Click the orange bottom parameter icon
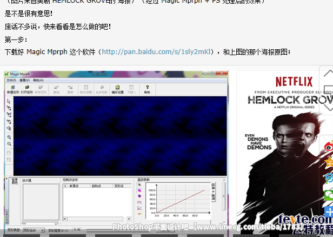The image size is (333, 237). (x=139, y=214)
